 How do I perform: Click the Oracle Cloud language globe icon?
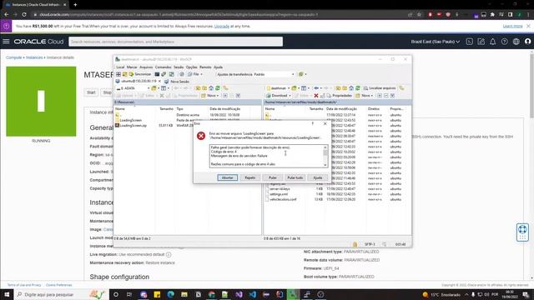[x=516, y=42]
